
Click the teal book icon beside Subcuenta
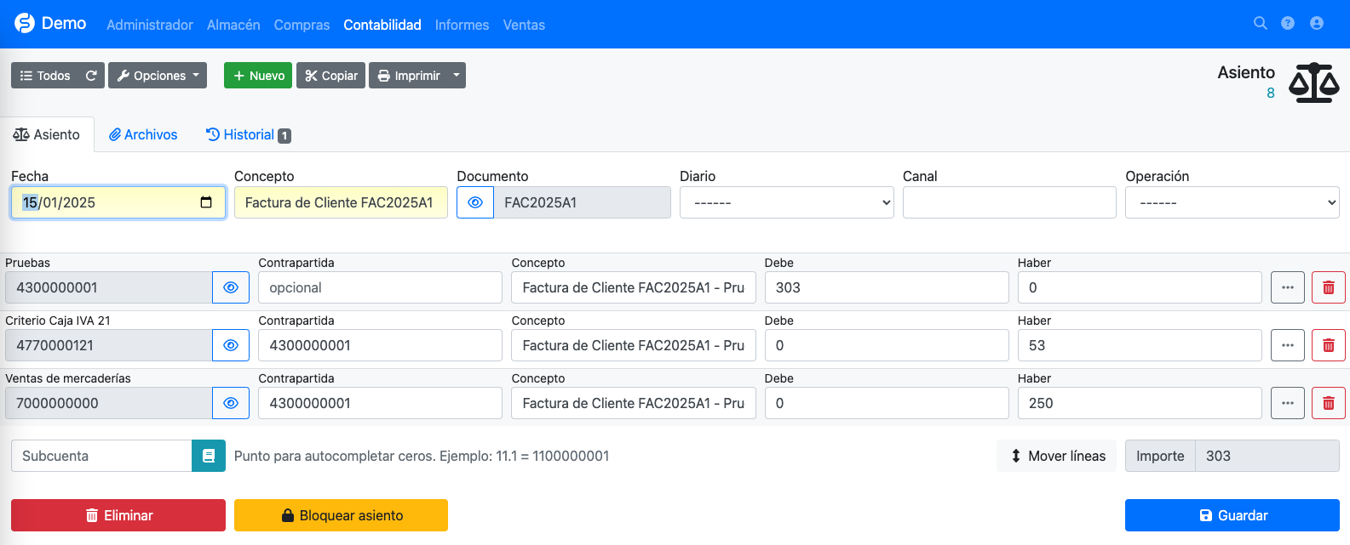(x=209, y=456)
